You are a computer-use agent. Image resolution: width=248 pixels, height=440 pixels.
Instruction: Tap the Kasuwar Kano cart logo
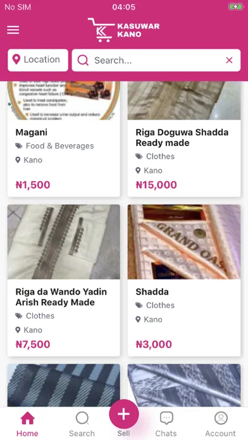[x=123, y=30]
